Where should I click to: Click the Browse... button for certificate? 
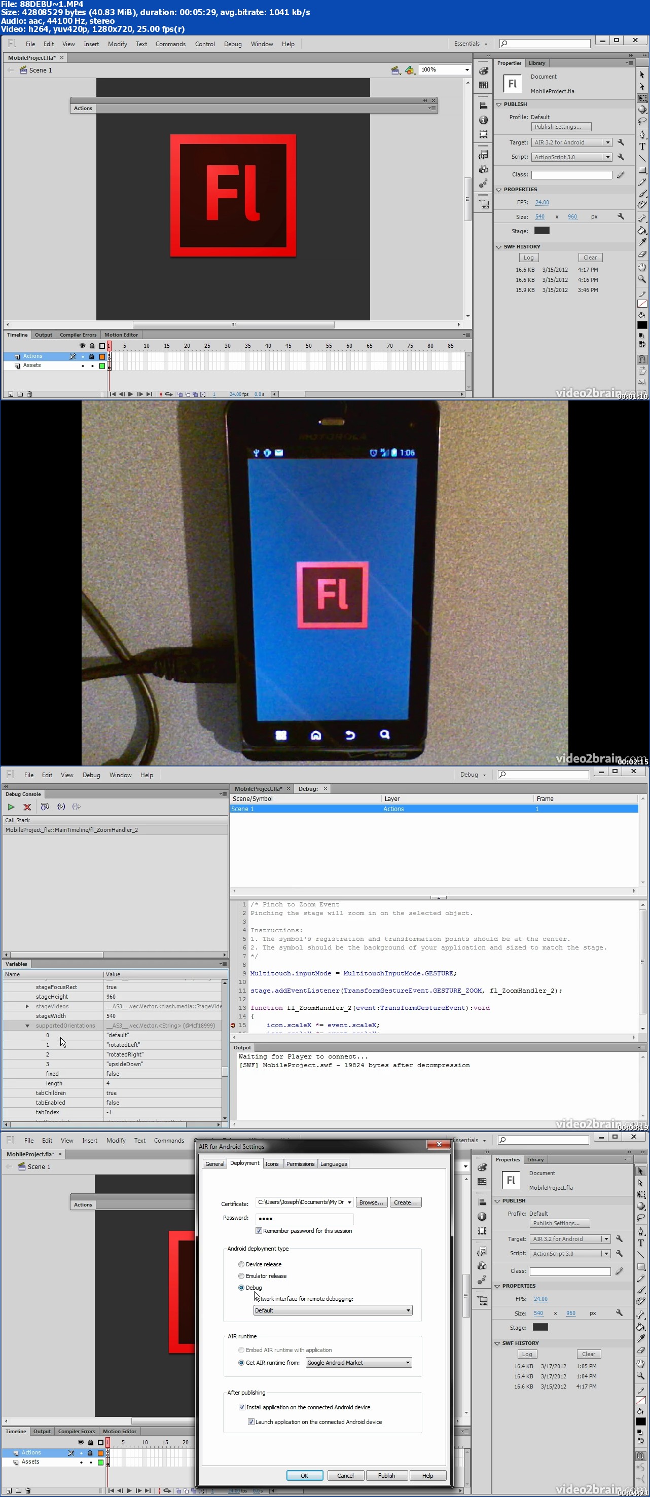[x=371, y=1203]
